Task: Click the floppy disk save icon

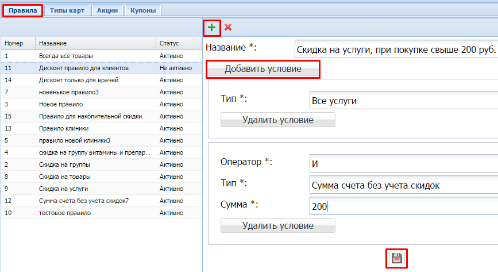Action: [x=396, y=258]
